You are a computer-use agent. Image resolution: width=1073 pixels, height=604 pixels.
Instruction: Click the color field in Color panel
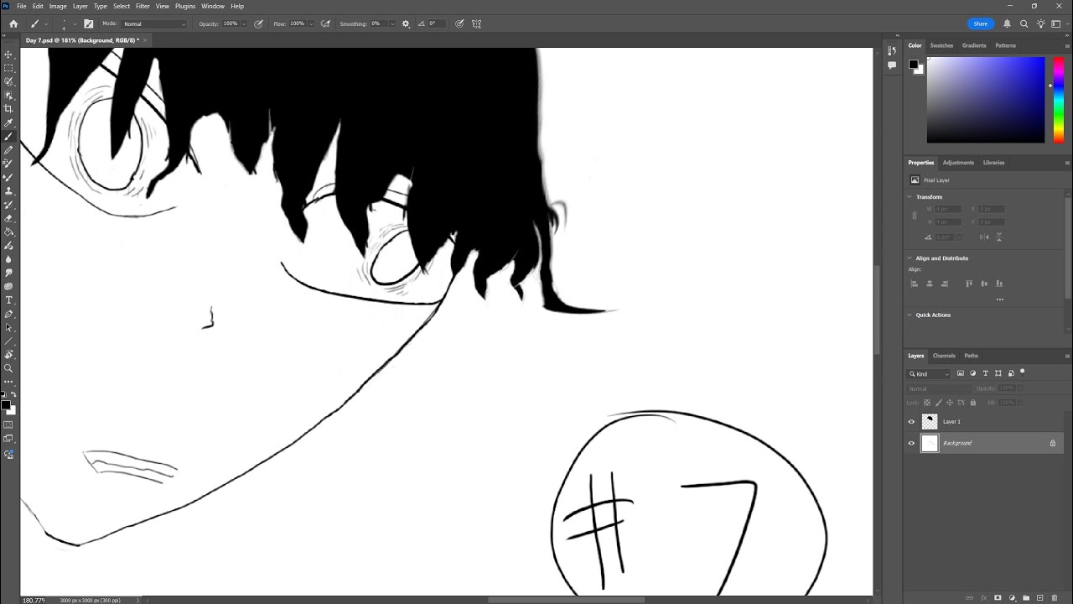(x=986, y=100)
